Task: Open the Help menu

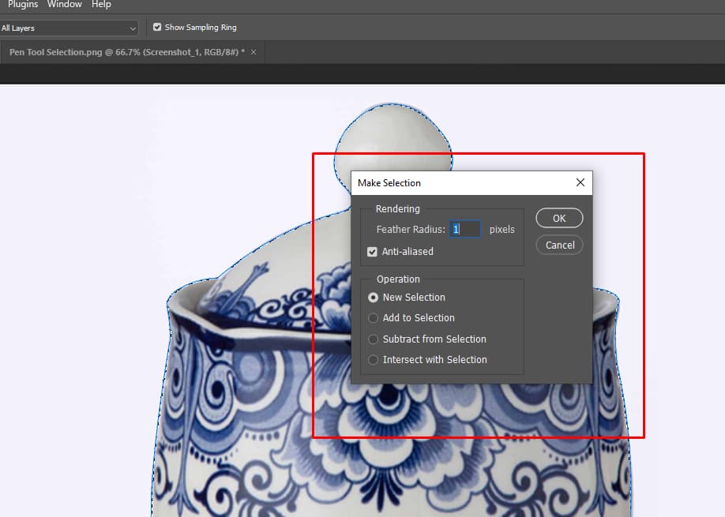Action: [101, 4]
